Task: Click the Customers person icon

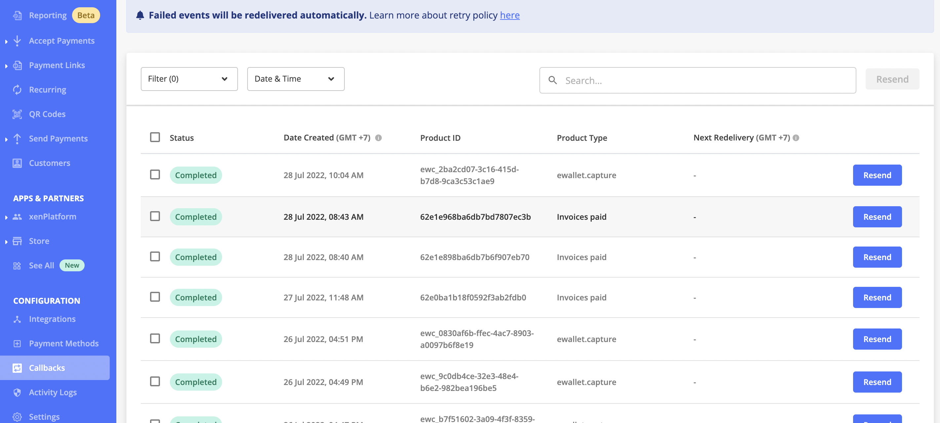Action: [17, 163]
